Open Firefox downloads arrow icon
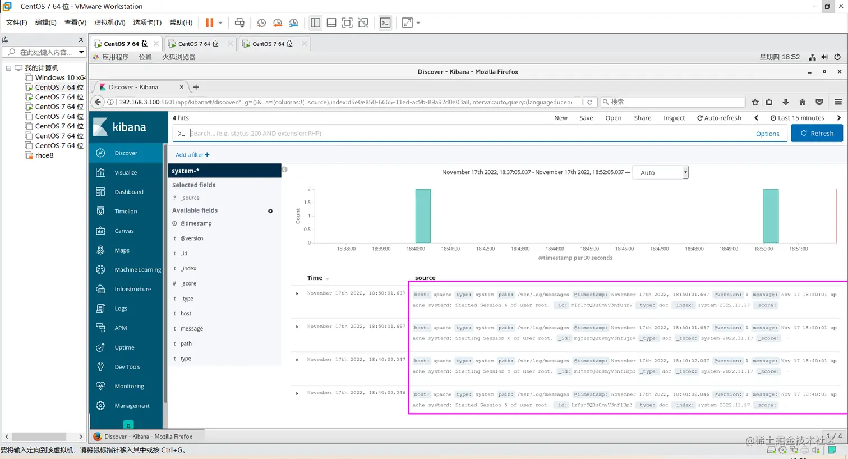This screenshot has height=459, width=848. coord(785,102)
